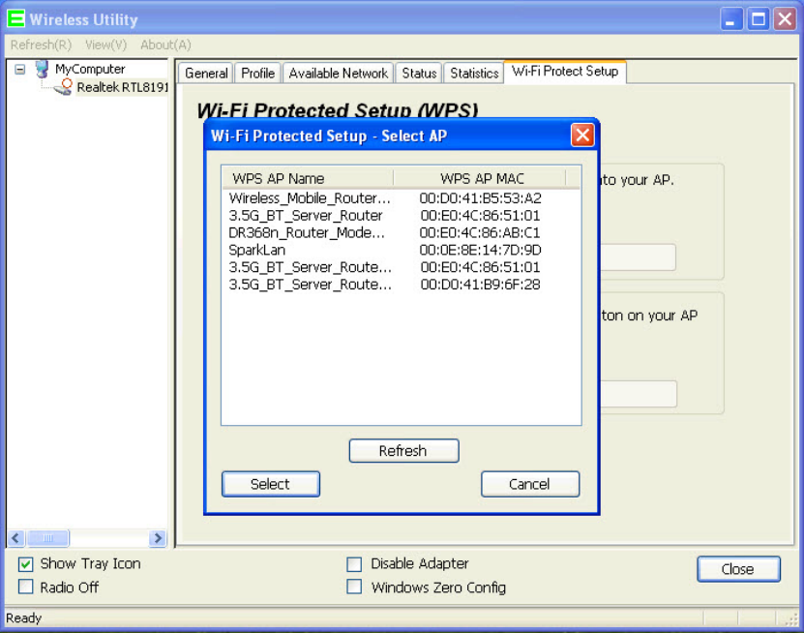Viewport: 804px width, 633px height.
Task: Switch to the Profile tab
Action: (258, 74)
